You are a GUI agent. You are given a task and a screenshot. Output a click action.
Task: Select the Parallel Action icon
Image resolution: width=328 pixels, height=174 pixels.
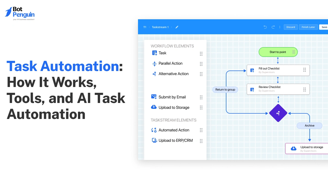(x=154, y=63)
